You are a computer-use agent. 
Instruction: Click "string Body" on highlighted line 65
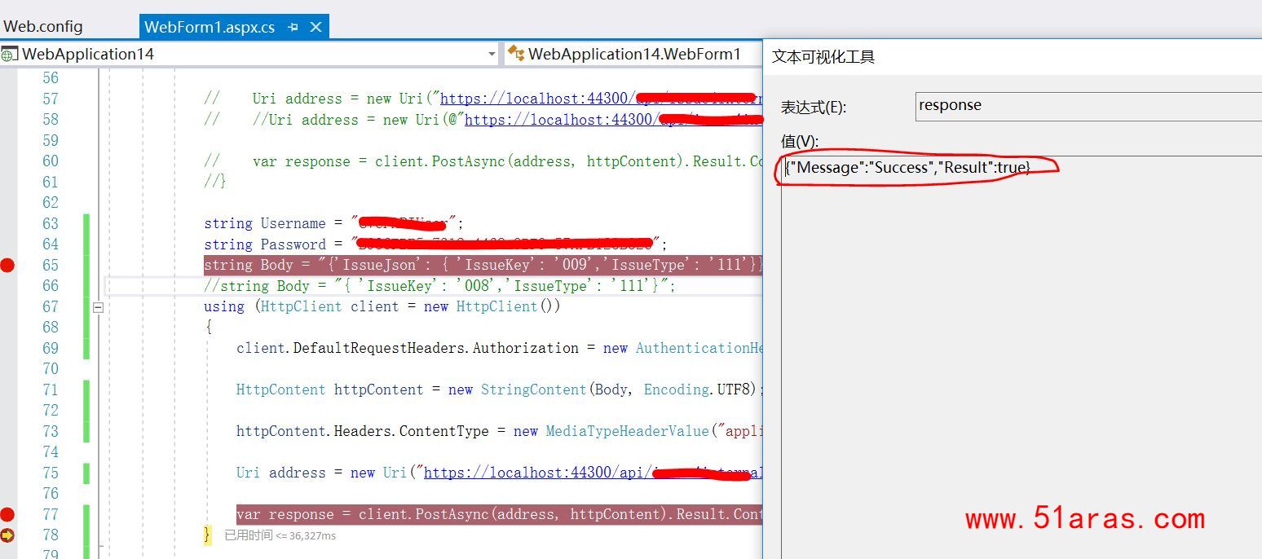point(249,265)
